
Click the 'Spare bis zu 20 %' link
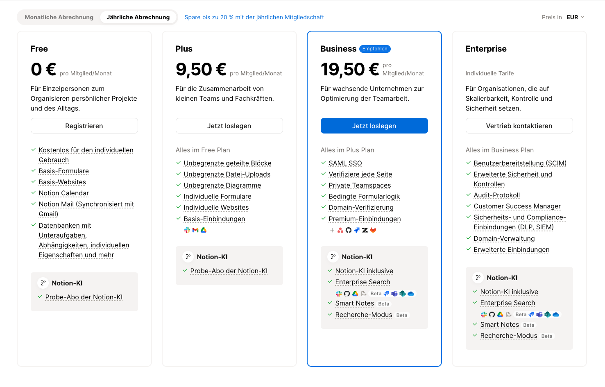254,17
